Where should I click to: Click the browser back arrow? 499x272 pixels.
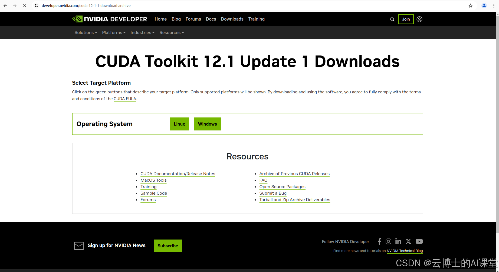pos(5,6)
